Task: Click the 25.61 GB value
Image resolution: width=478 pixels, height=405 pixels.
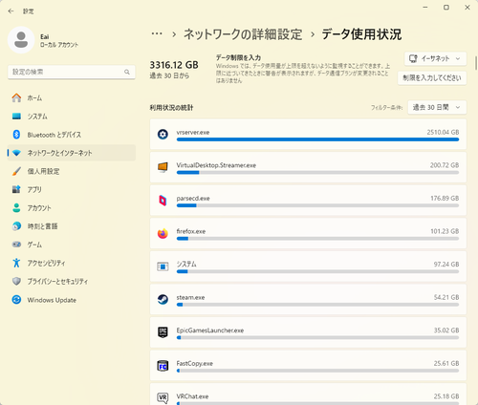Action: pos(446,363)
